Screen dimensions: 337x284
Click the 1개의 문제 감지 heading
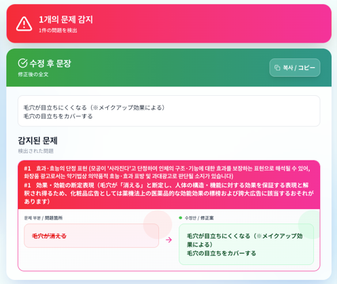coord(66,20)
